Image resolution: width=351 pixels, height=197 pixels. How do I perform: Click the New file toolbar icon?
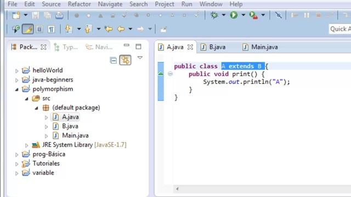(16, 15)
